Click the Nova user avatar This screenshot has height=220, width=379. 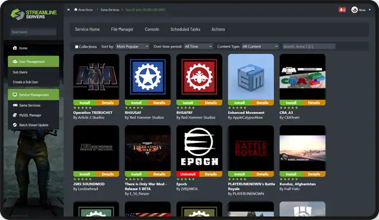pos(354,10)
